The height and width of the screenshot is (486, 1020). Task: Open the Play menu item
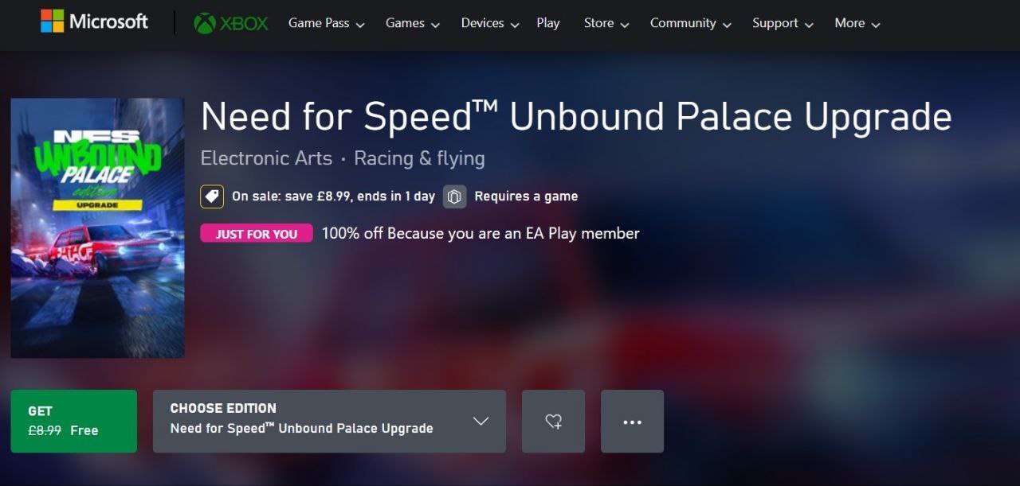548,23
